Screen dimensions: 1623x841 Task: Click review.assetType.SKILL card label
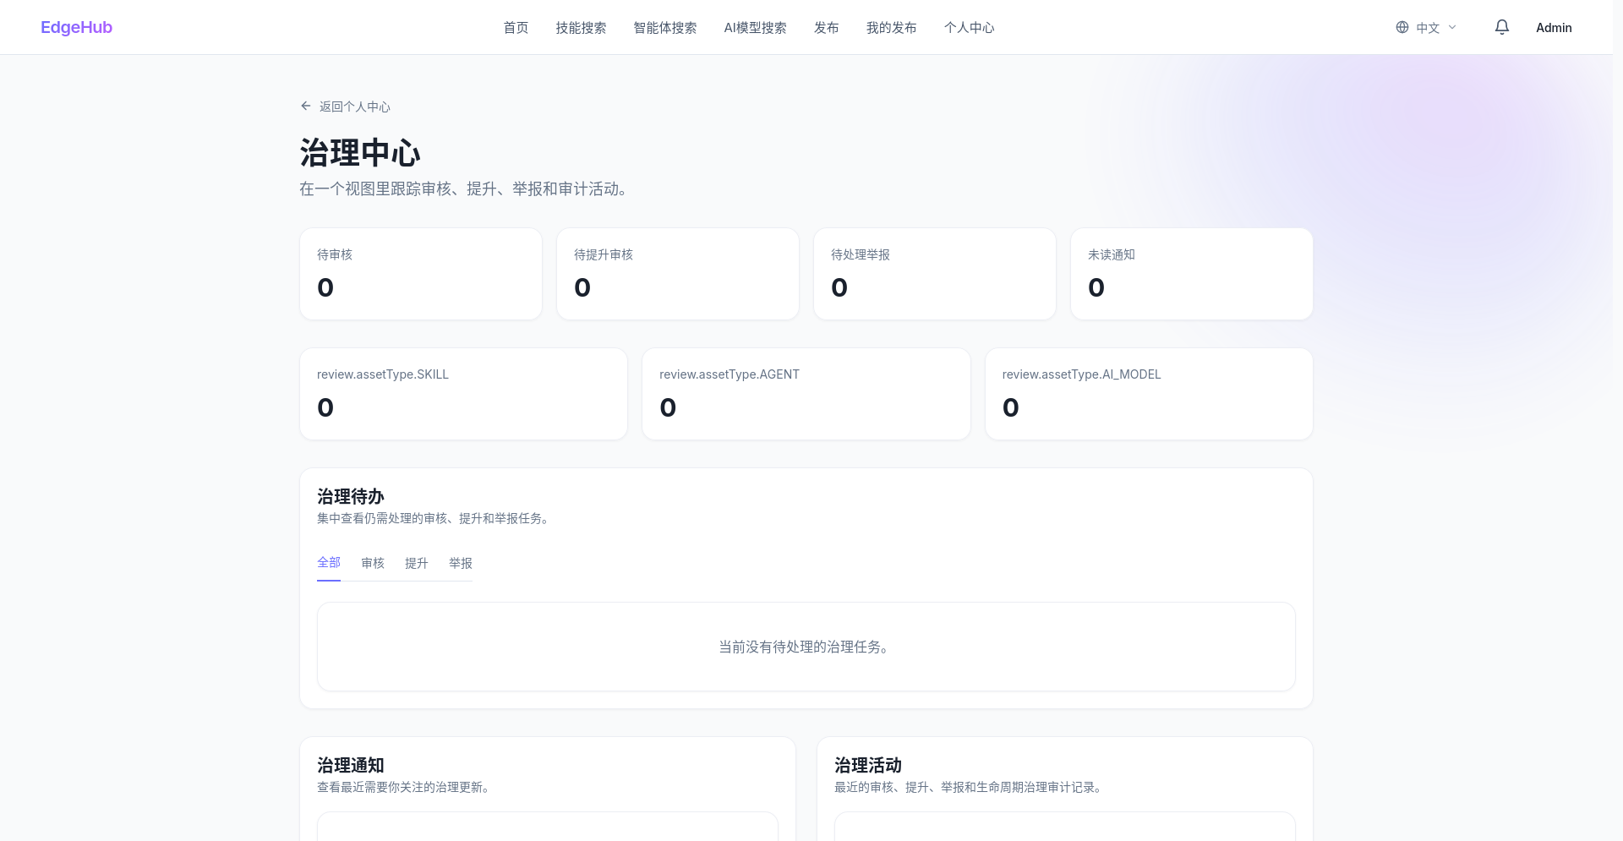[383, 374]
